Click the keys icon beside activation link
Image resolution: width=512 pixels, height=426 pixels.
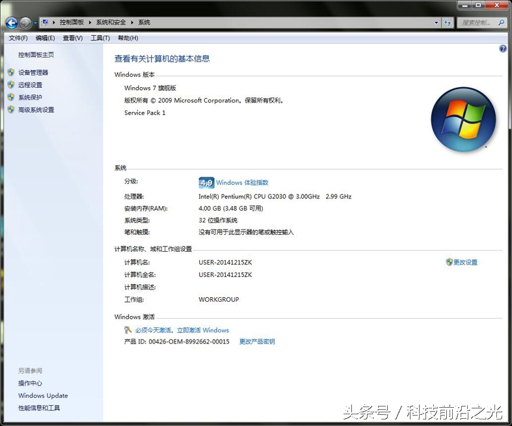(128, 330)
